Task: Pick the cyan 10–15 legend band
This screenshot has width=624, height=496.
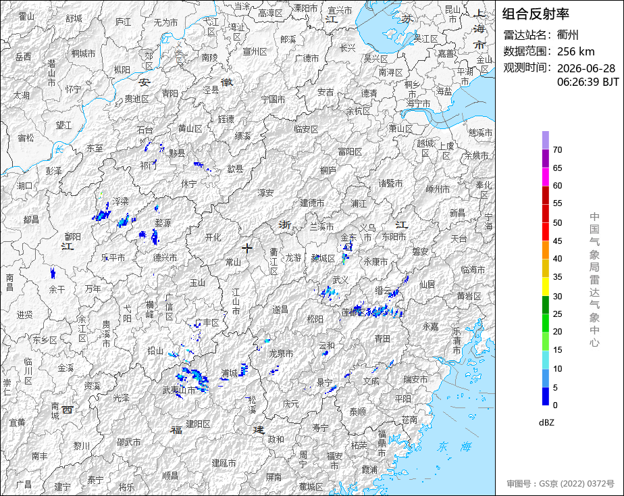Action: (x=545, y=359)
